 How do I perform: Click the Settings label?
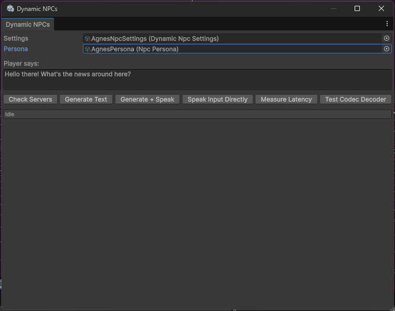pos(16,38)
